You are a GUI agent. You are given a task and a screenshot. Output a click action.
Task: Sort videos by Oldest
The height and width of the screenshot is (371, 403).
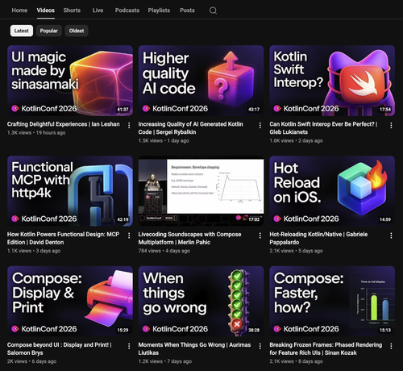(77, 31)
